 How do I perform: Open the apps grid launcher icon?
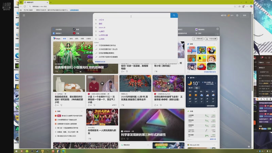coord(24,15)
